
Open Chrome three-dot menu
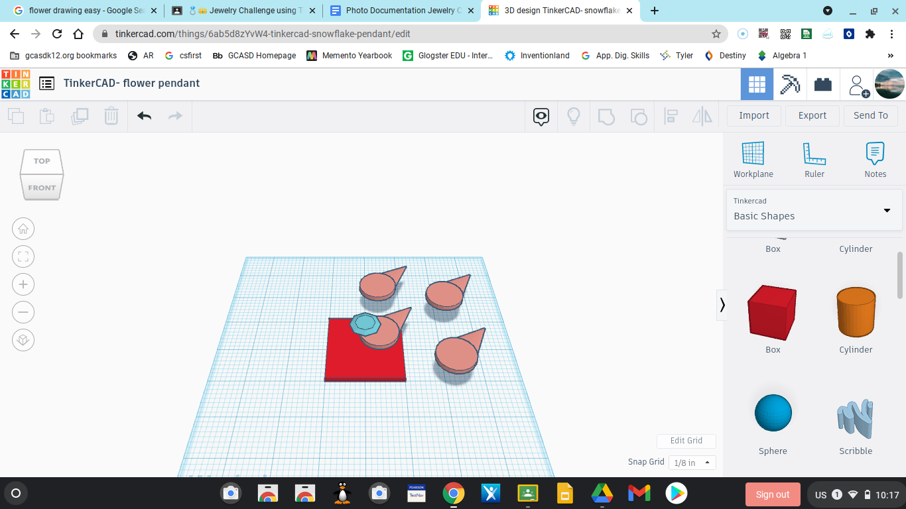(891, 34)
